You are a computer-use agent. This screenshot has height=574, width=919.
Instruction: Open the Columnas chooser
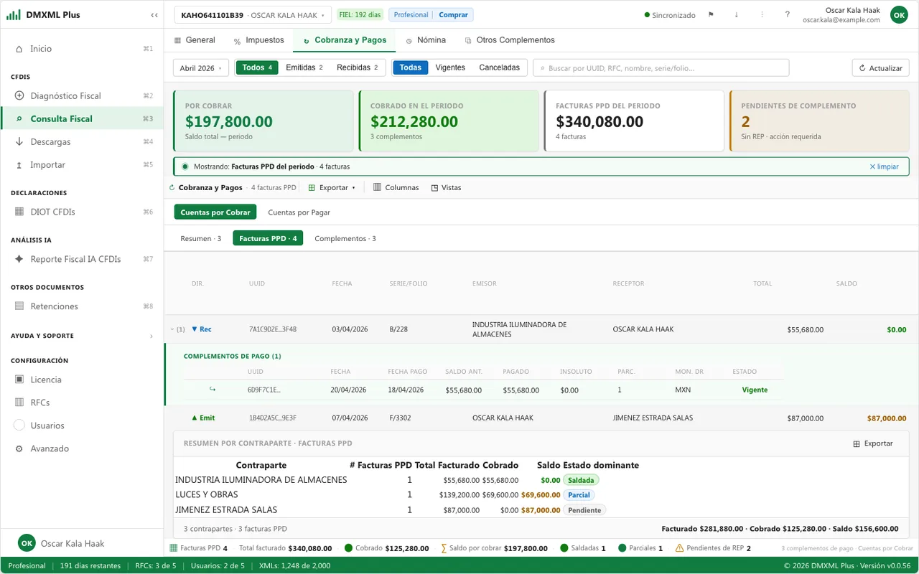tap(396, 187)
